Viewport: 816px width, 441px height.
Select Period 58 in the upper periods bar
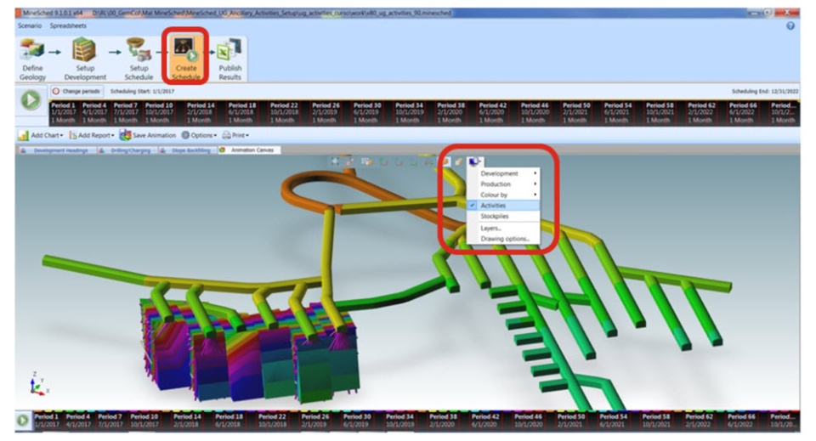coord(660,113)
